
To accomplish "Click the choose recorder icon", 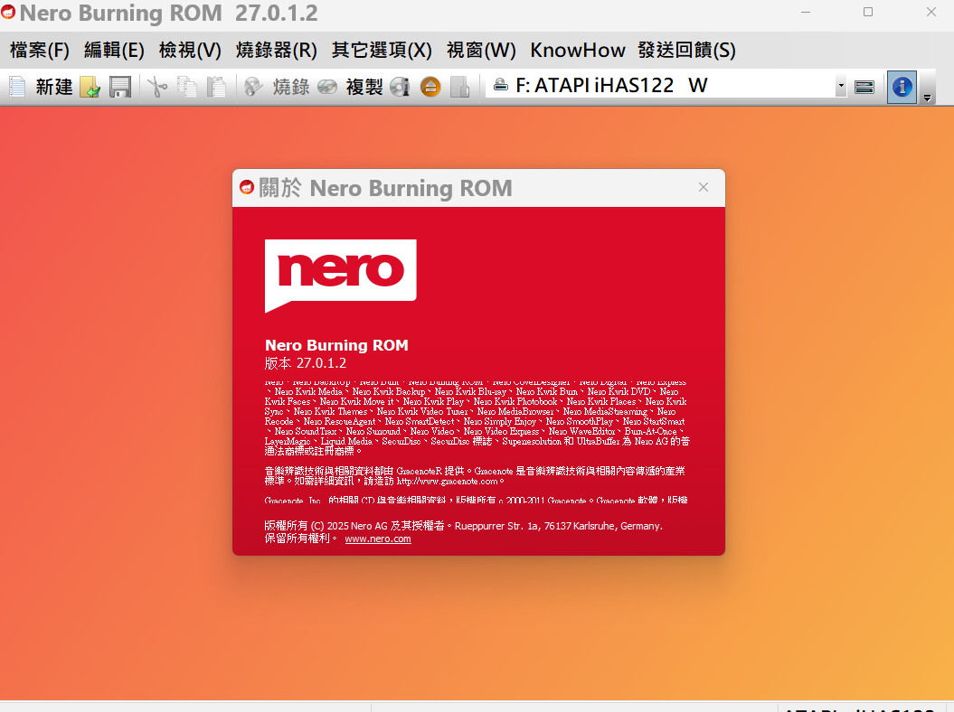I will click(864, 87).
